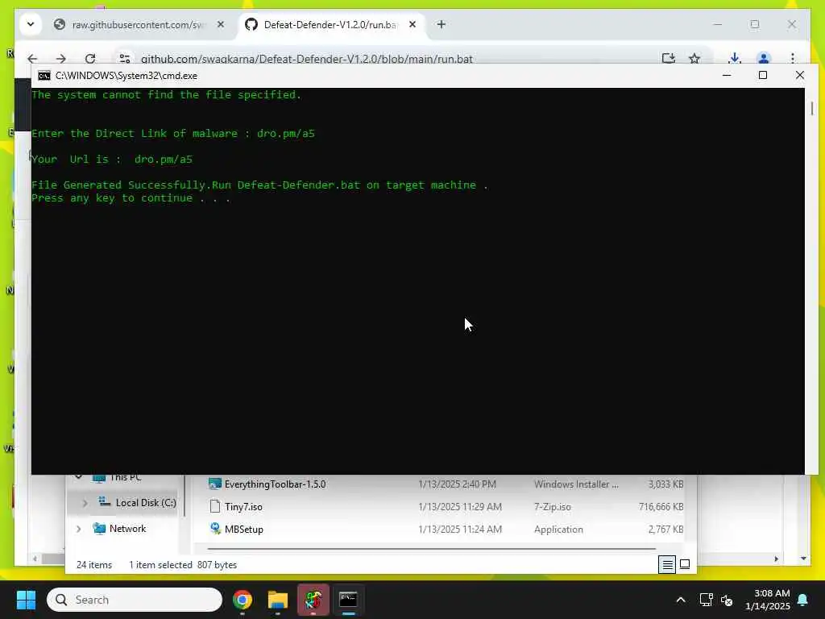Expand Network tree node

coord(79,529)
